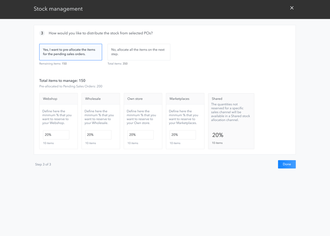Click the Shared channel card title
The image size is (330, 236).
click(217, 99)
